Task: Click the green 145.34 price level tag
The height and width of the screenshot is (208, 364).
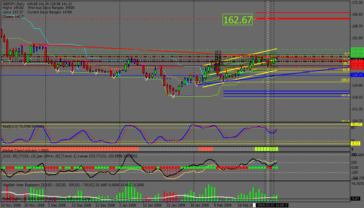Action: pos(357,50)
